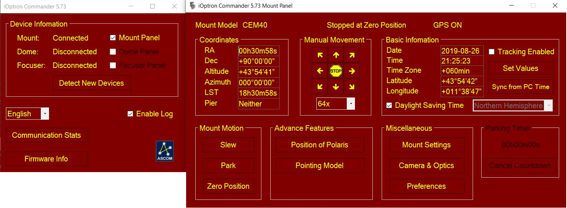The image size is (567, 208).
Task: Open Position of Polaris
Action: coord(320,145)
